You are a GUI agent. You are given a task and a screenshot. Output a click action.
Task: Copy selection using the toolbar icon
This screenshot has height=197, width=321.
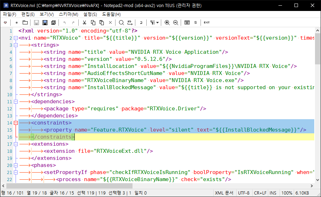[x=93, y=23]
